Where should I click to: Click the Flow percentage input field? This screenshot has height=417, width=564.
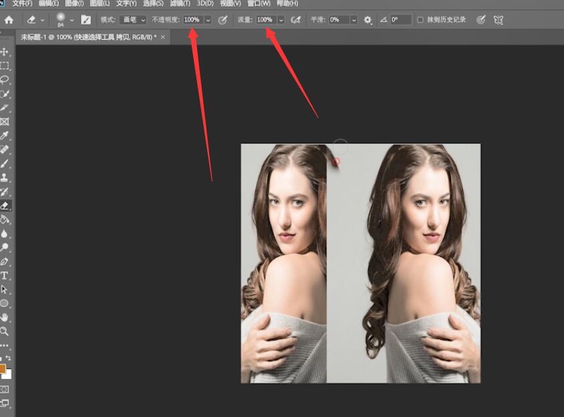265,20
